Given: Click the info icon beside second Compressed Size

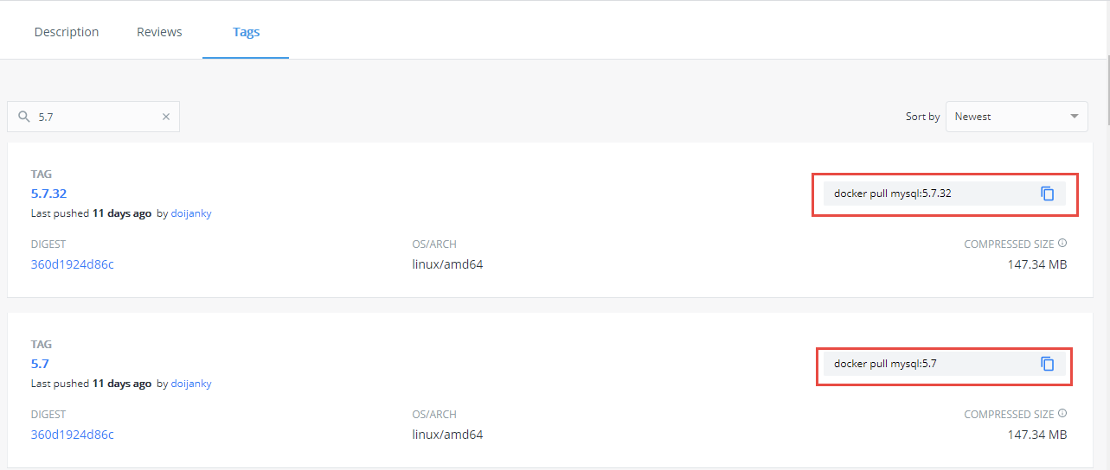Looking at the screenshot, I should click(1062, 414).
